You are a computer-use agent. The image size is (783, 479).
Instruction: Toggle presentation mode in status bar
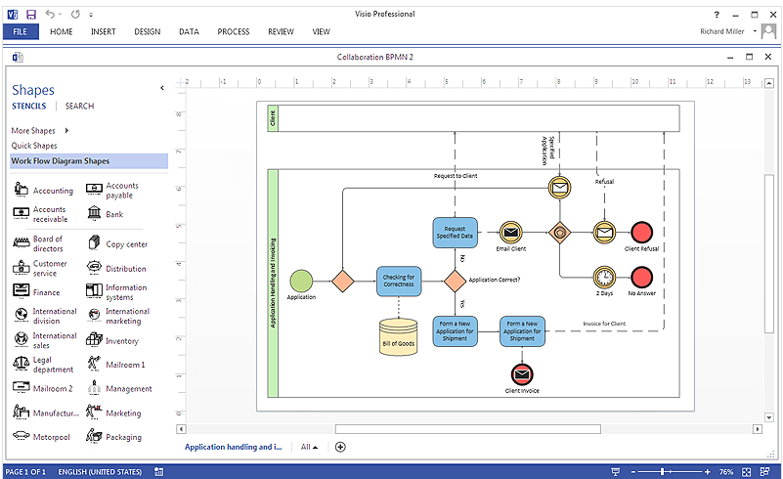[x=614, y=471]
